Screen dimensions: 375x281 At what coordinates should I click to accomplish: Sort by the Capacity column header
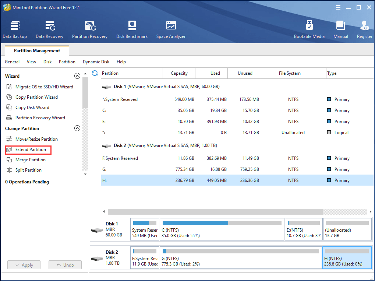(179, 73)
